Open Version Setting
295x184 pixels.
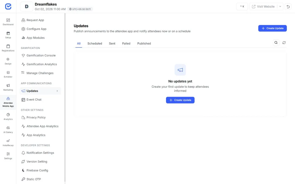[x=41, y=162]
